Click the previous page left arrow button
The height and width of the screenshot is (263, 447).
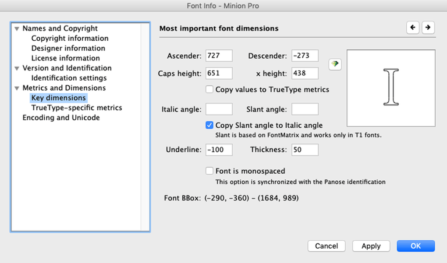[412, 28]
